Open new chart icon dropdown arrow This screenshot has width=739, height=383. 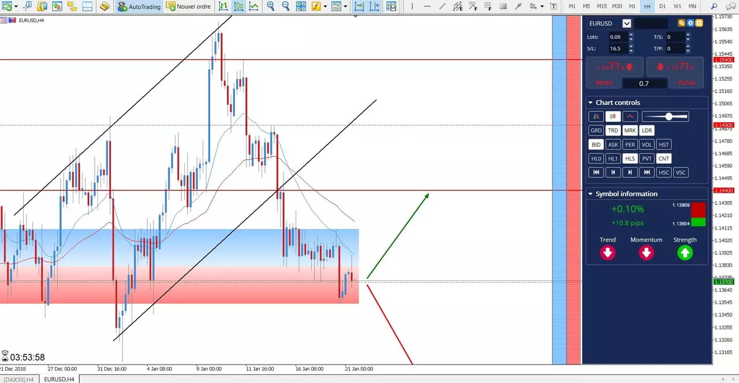[16, 6]
